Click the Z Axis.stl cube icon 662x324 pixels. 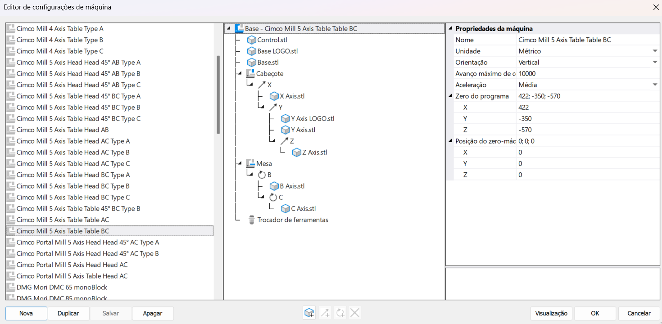[297, 153]
